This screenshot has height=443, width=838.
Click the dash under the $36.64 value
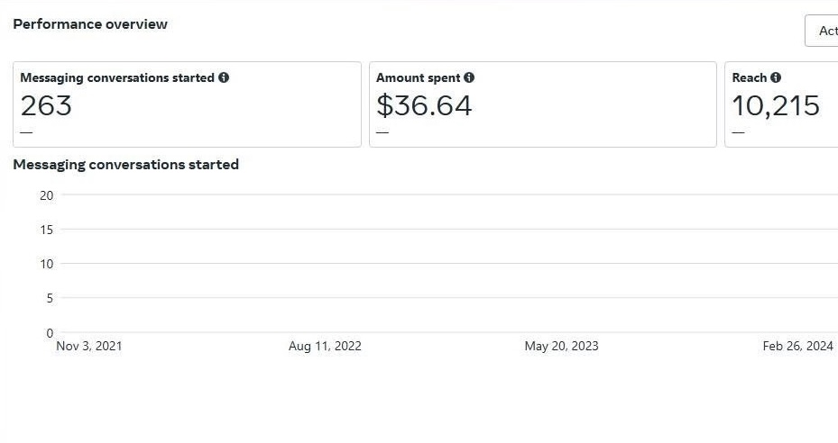[x=382, y=132]
